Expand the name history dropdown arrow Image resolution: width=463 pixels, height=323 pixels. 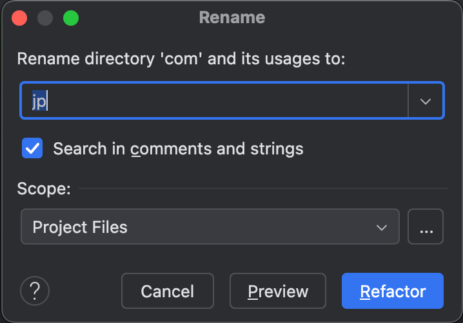(425, 101)
